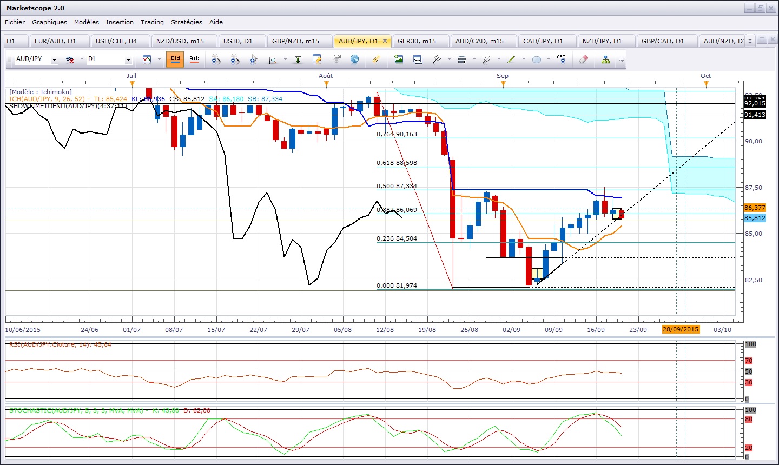The image size is (779, 465).
Task: Open the D1 timeframe dropdown
Action: [128, 59]
